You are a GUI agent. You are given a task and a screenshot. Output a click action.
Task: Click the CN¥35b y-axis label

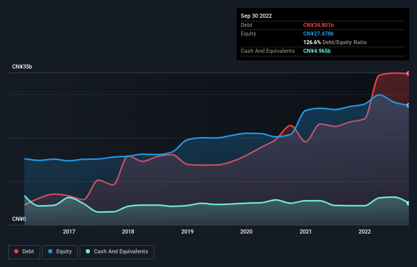(22, 66)
